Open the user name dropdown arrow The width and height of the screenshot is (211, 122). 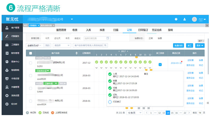point(205,19)
